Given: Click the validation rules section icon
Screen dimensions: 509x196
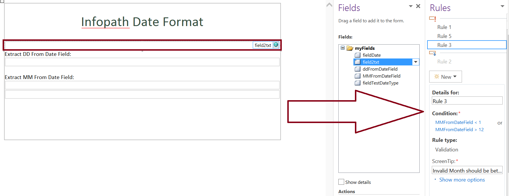Looking at the screenshot, I should tap(432, 19).
